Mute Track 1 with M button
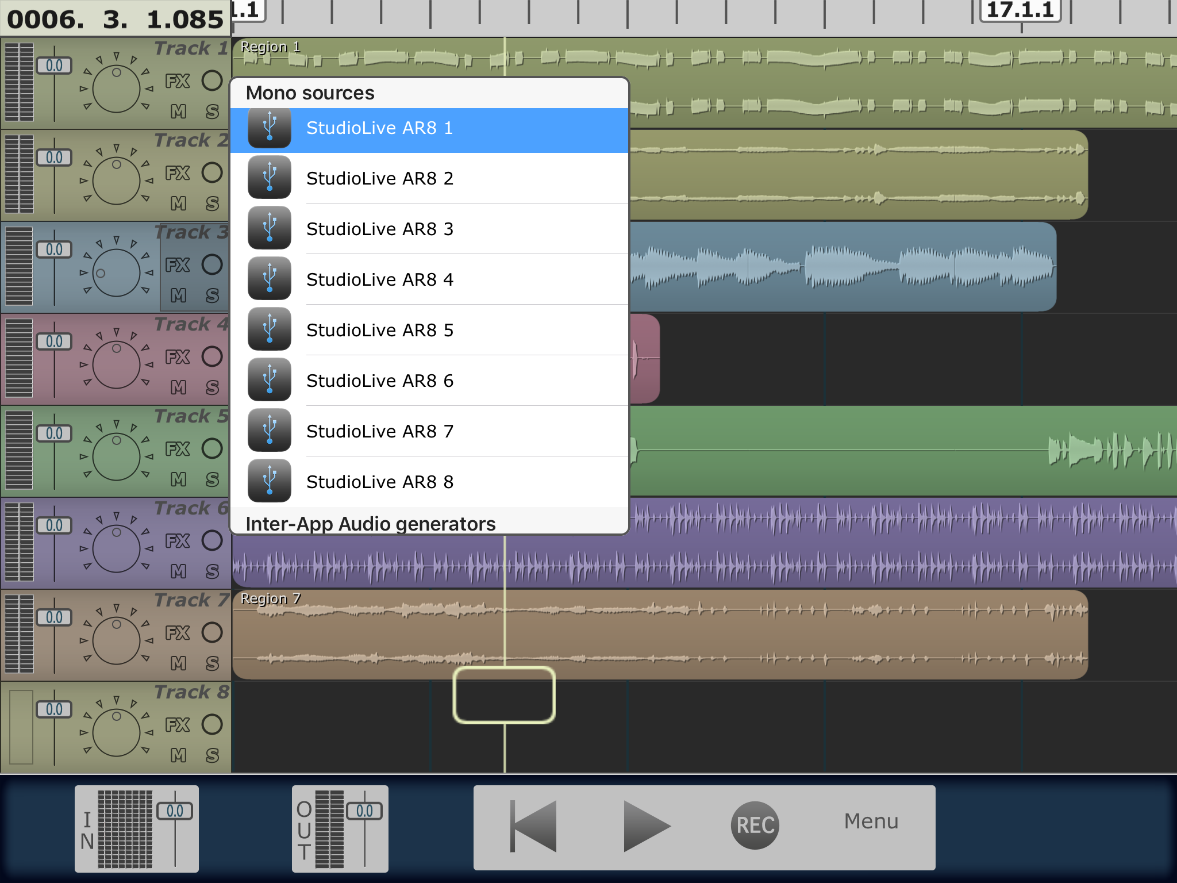The height and width of the screenshot is (883, 1177). point(179,112)
